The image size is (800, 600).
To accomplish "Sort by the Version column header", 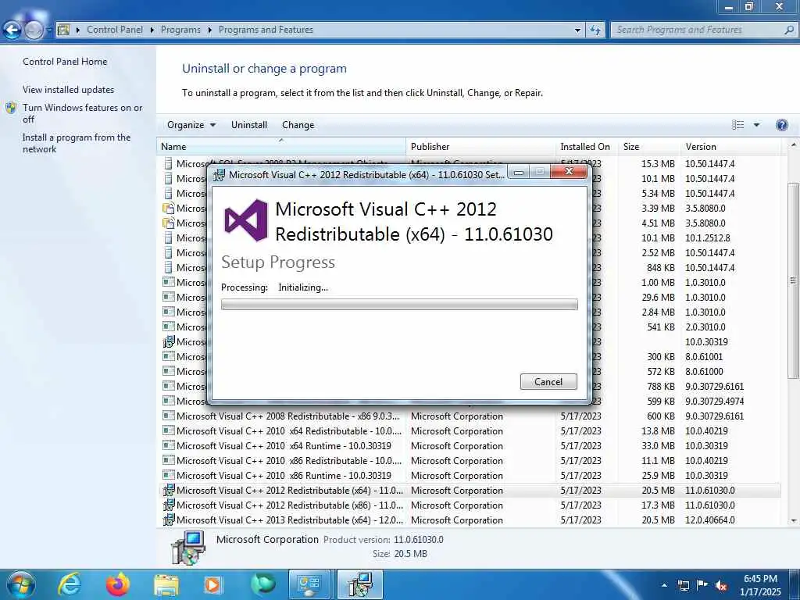I will click(730, 146).
